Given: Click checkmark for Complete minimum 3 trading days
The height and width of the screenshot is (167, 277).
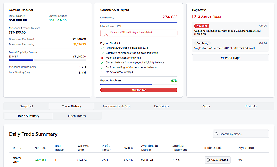Looking at the screenshot, I should (102, 53).
